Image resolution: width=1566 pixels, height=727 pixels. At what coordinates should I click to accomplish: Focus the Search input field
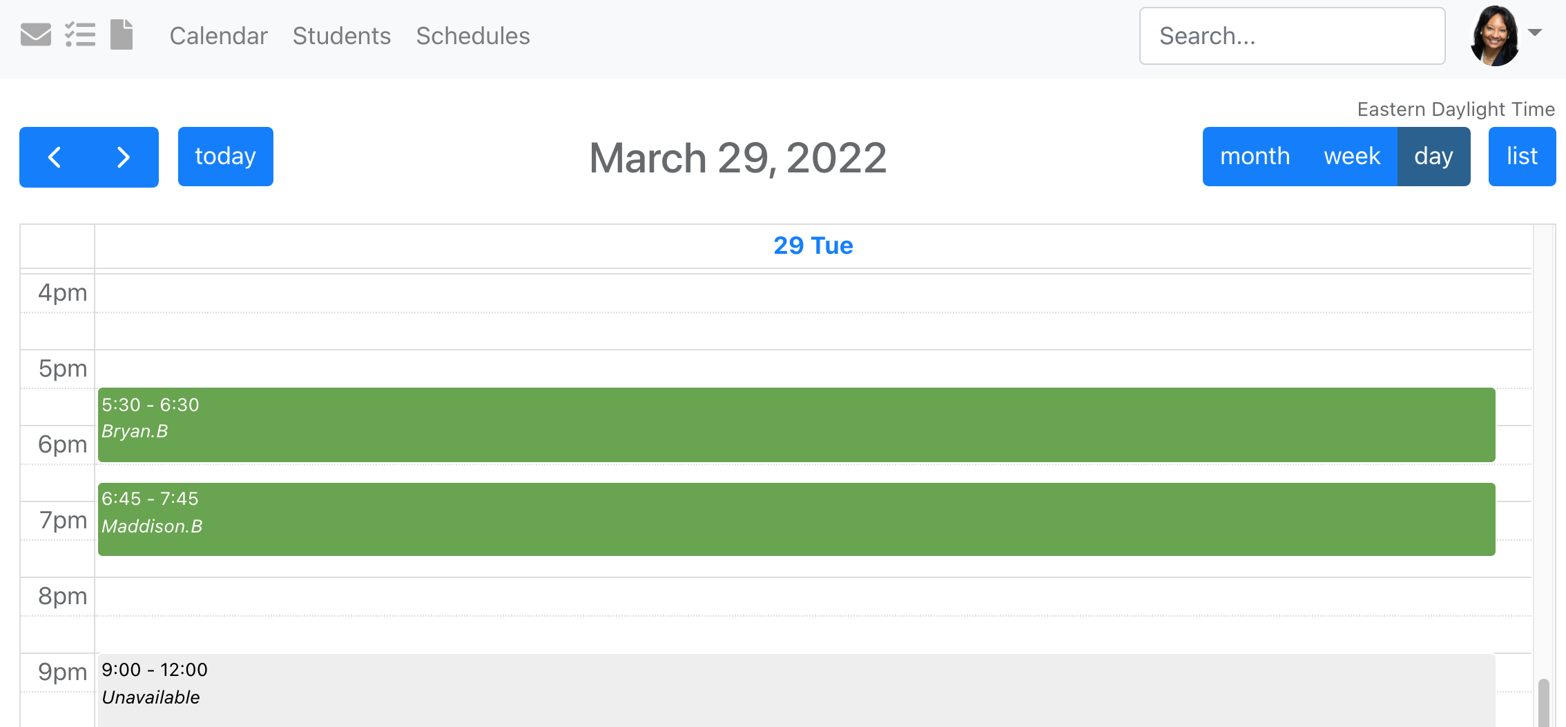(x=1292, y=36)
